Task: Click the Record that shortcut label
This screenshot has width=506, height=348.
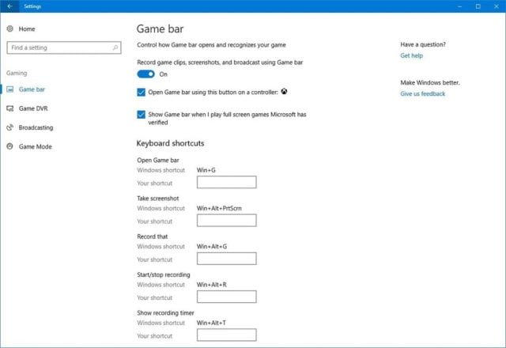Action: pyautogui.click(x=153, y=236)
